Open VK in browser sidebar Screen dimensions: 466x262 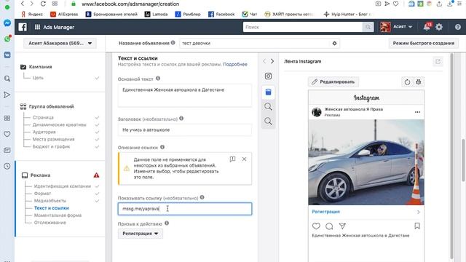point(7,55)
